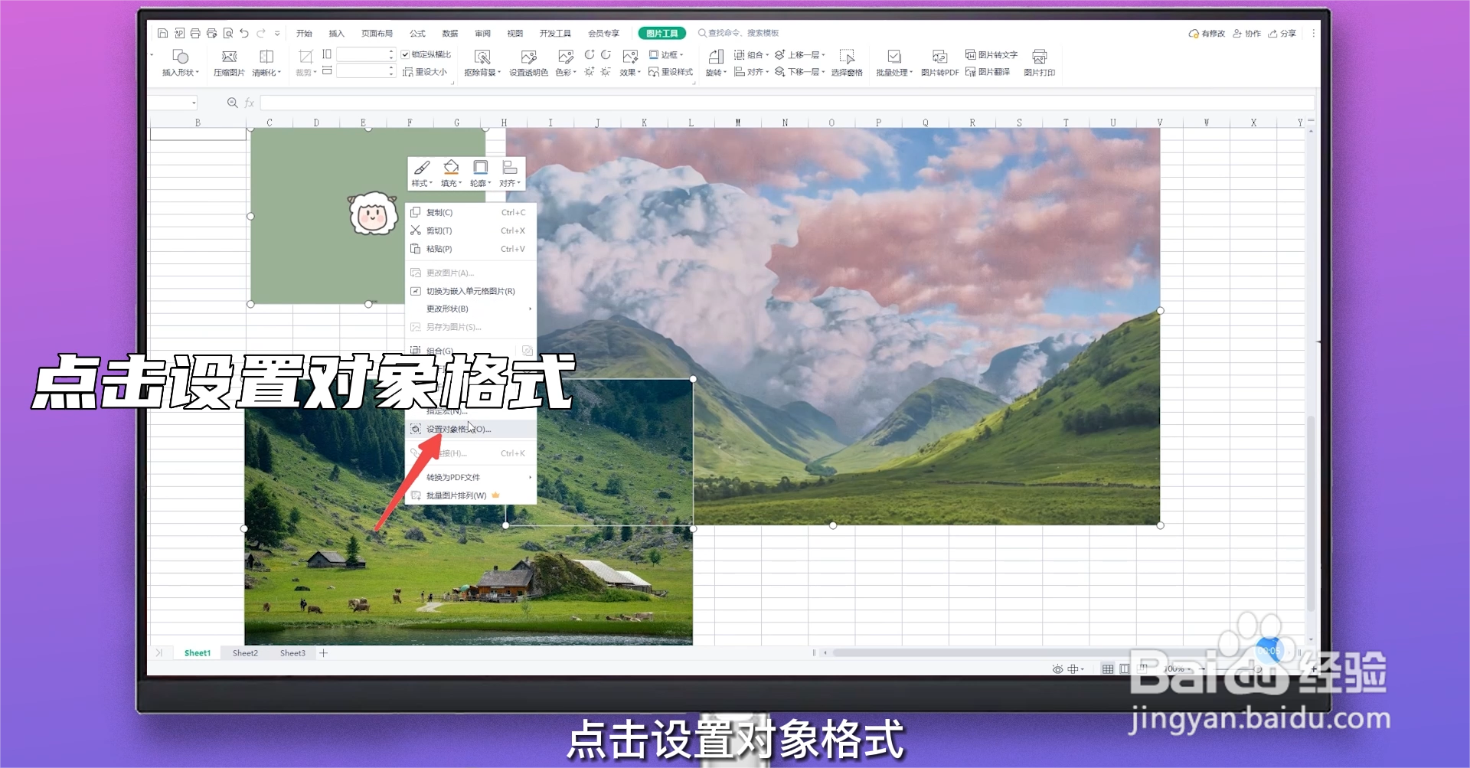This screenshot has height=768, width=1470.
Task: Toggle 锁定纵横比 checkbox
Action: point(426,54)
